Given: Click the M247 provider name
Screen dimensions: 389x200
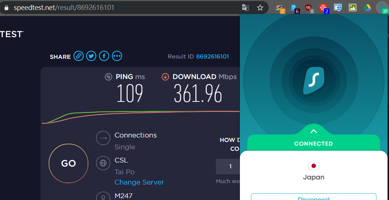Looking at the screenshot, I should click(x=124, y=196).
